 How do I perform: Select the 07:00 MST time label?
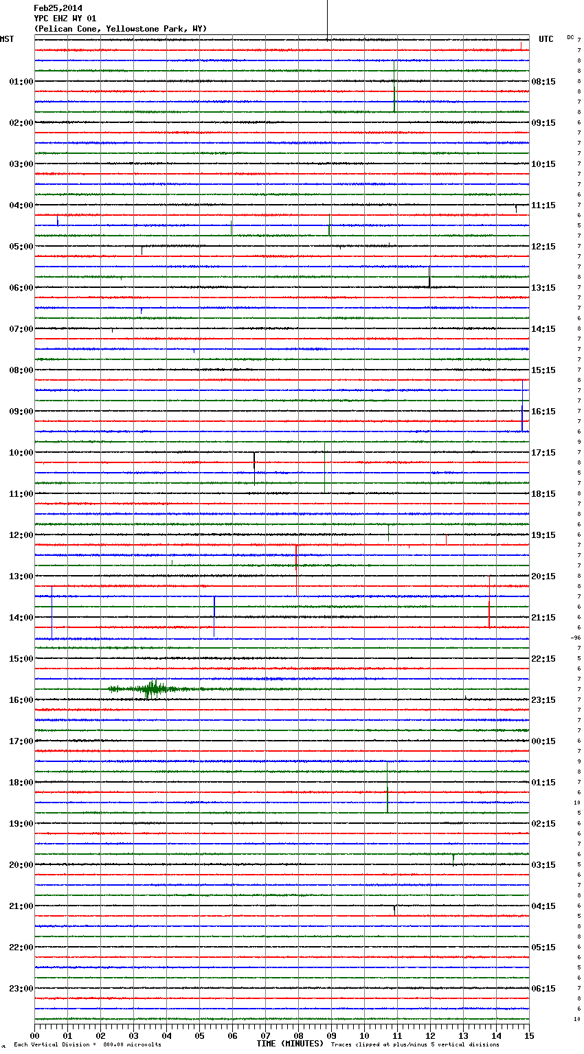pos(21,329)
